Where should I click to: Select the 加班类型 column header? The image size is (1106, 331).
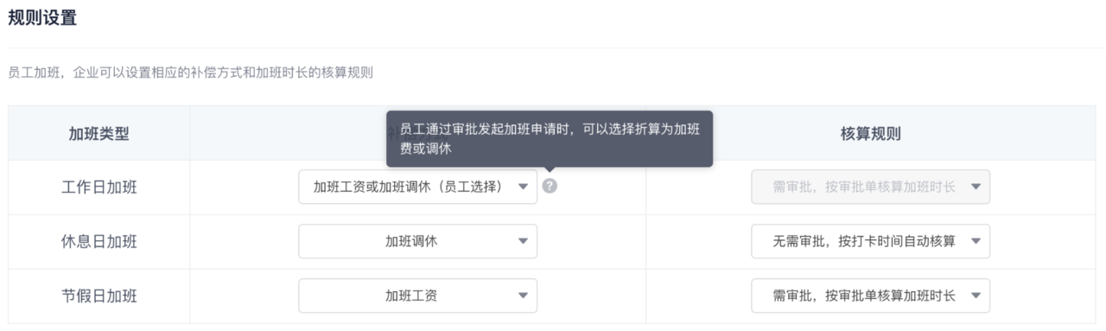coord(99,133)
